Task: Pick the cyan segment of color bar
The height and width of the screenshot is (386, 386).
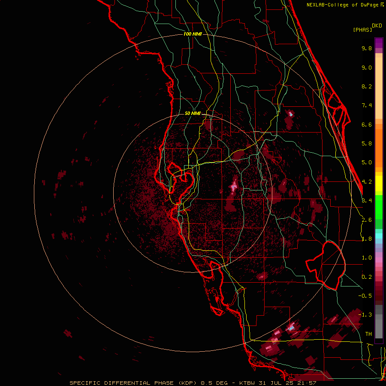Action: (379, 236)
